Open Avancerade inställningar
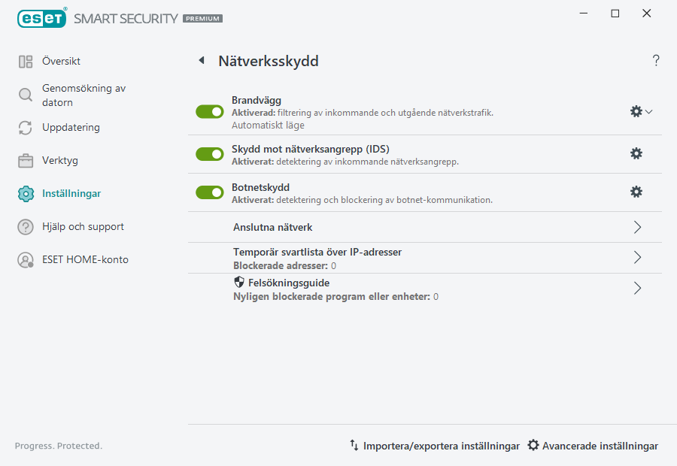The width and height of the screenshot is (677, 466). tap(599, 446)
